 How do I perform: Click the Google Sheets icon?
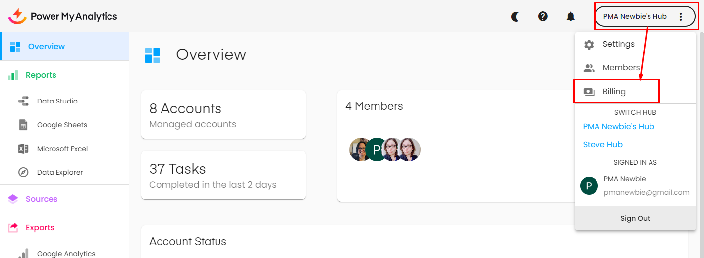pos(23,125)
